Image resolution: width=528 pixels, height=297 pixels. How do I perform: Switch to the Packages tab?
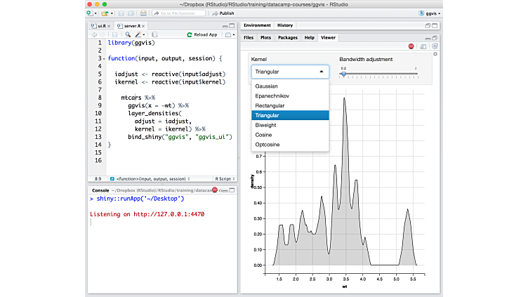point(287,37)
